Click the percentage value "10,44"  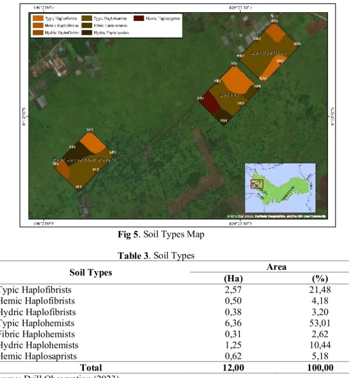pyautogui.click(x=320, y=345)
